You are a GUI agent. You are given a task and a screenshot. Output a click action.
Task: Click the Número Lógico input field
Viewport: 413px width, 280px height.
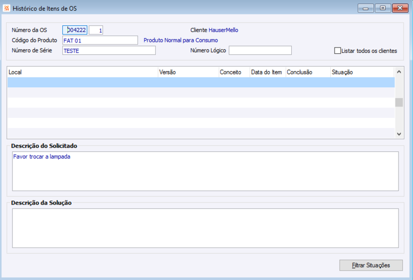tap(260, 50)
